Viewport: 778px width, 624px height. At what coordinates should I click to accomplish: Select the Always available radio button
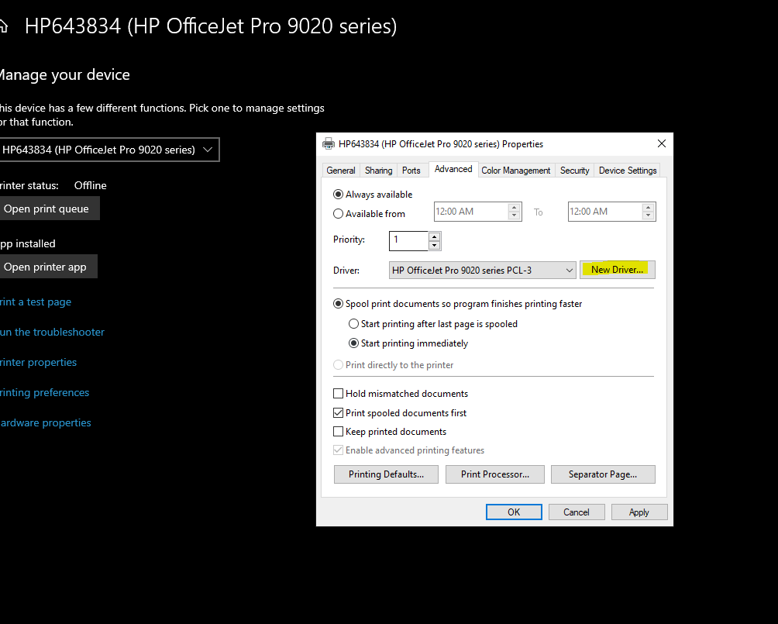click(338, 195)
